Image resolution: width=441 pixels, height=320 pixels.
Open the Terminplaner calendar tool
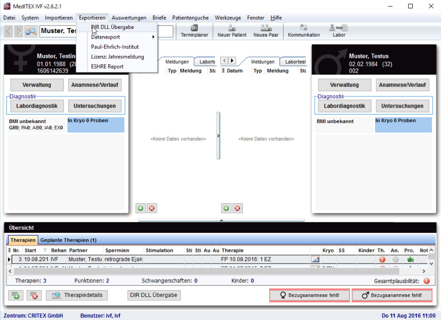coord(194,31)
